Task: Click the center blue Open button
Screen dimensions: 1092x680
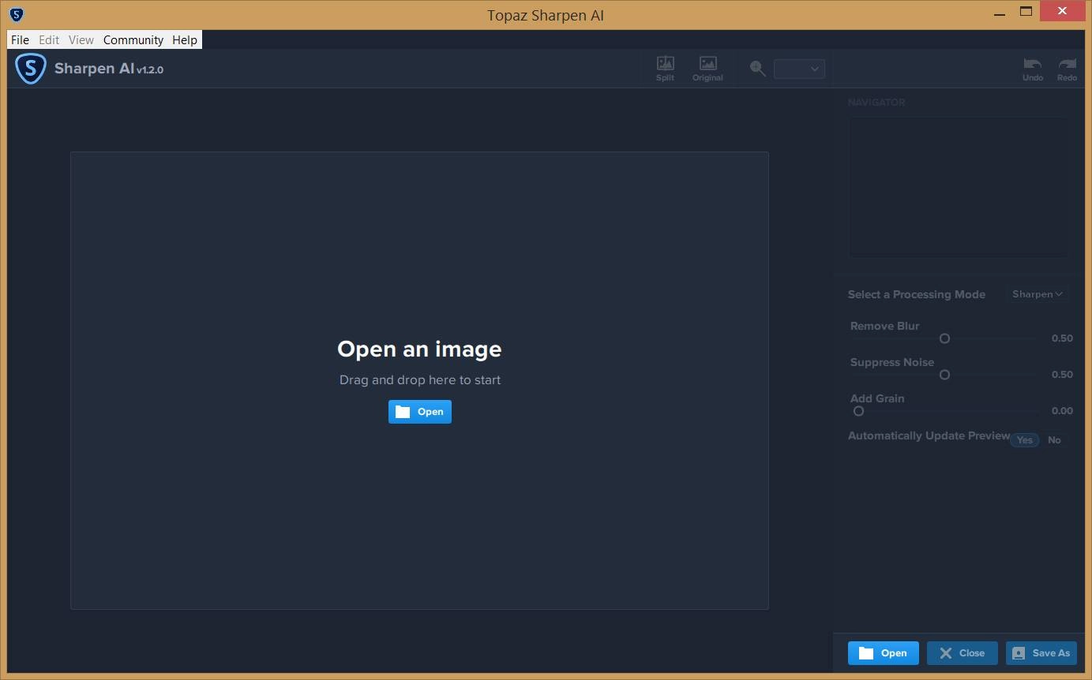Action: coord(420,412)
